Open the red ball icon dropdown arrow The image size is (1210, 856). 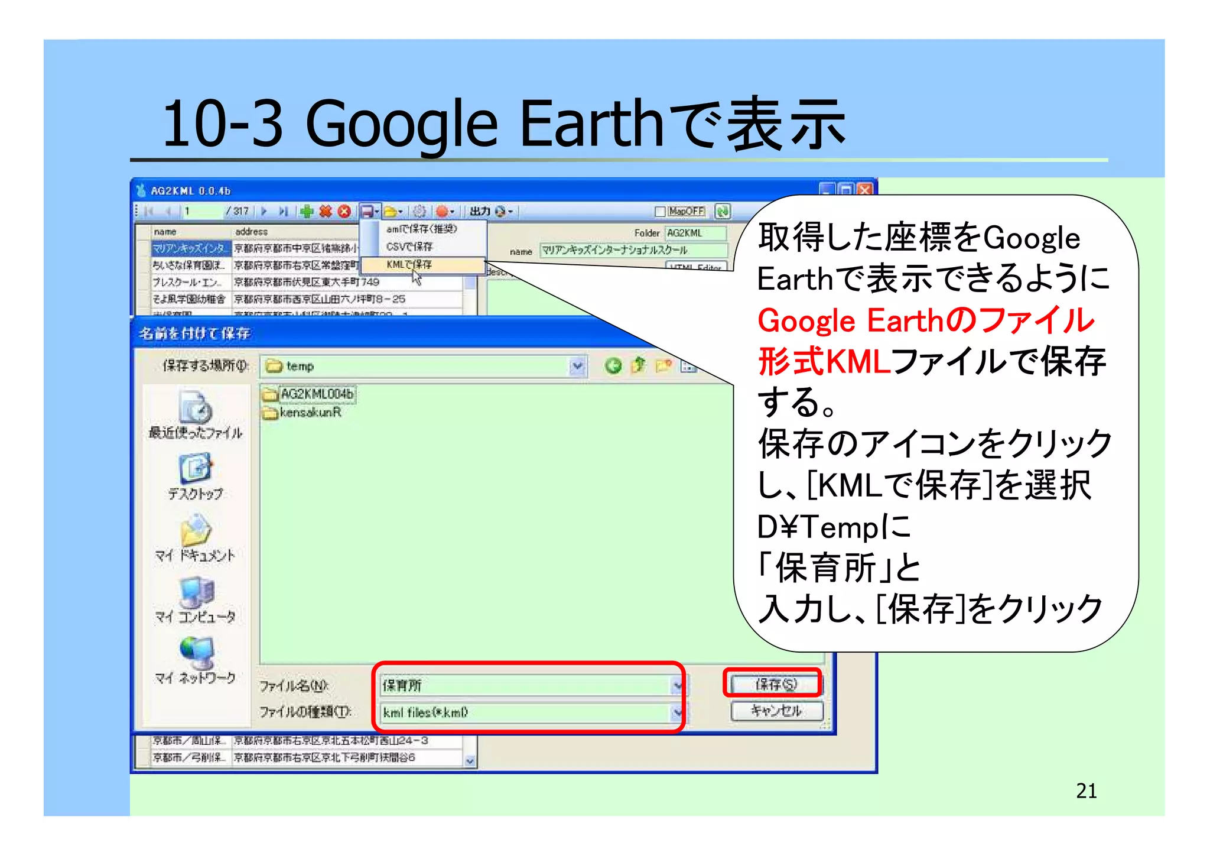453,212
